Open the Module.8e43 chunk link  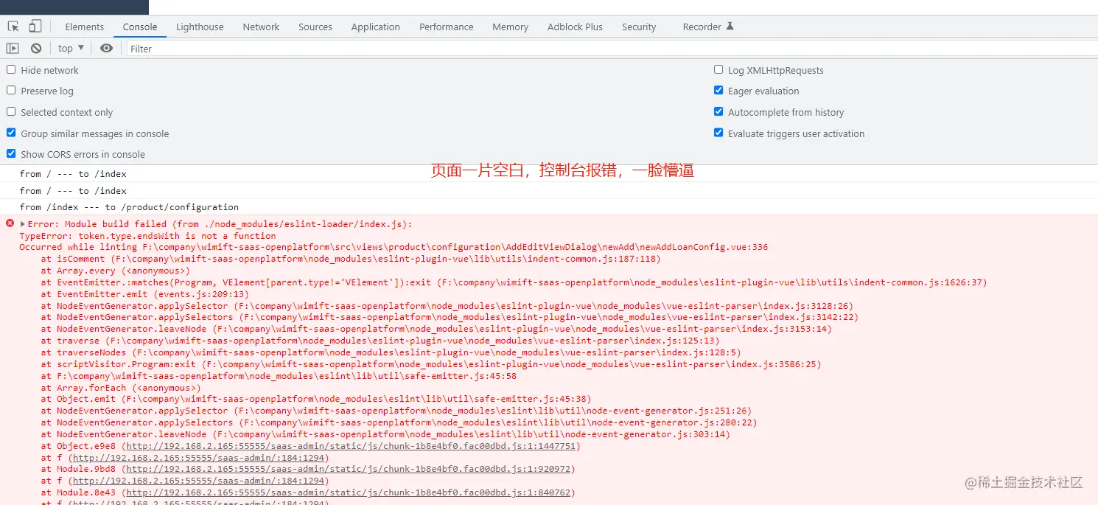[348, 492]
